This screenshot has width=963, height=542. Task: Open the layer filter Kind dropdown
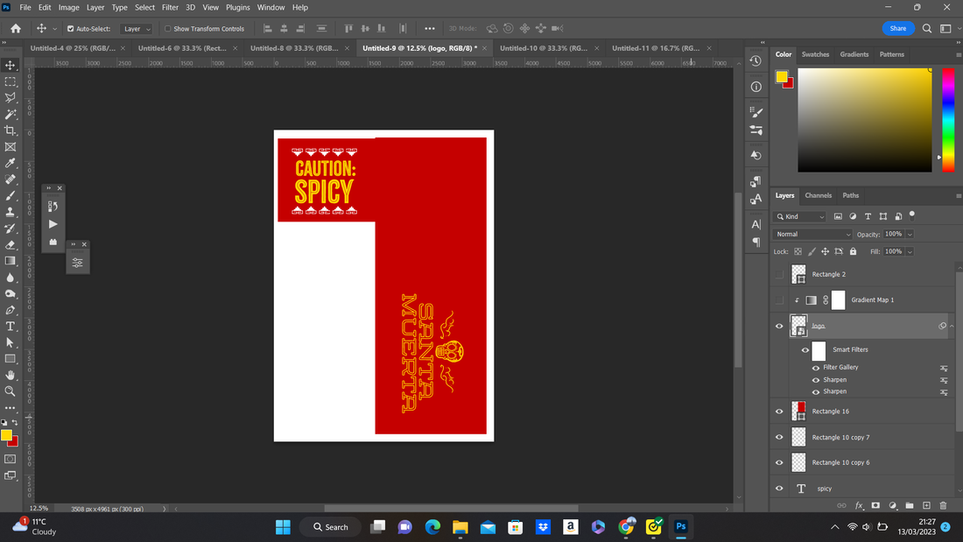click(799, 216)
